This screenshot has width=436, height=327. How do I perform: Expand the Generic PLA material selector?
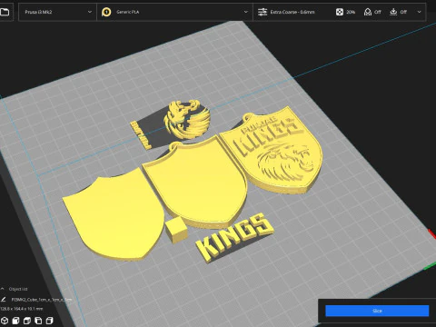174,12
